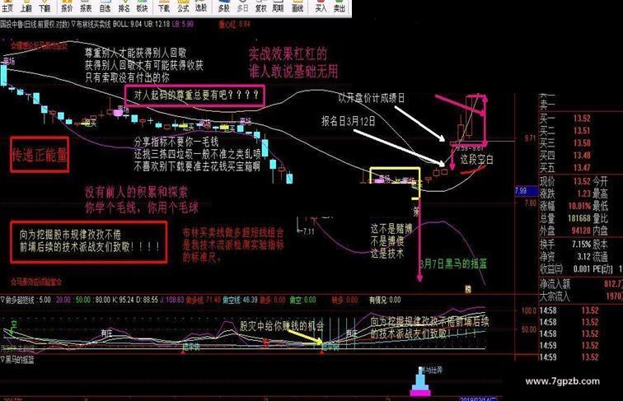Viewport: 623px width, 401px height.
Task: Switch to 多日 multi-day view
Action: (242, 7)
